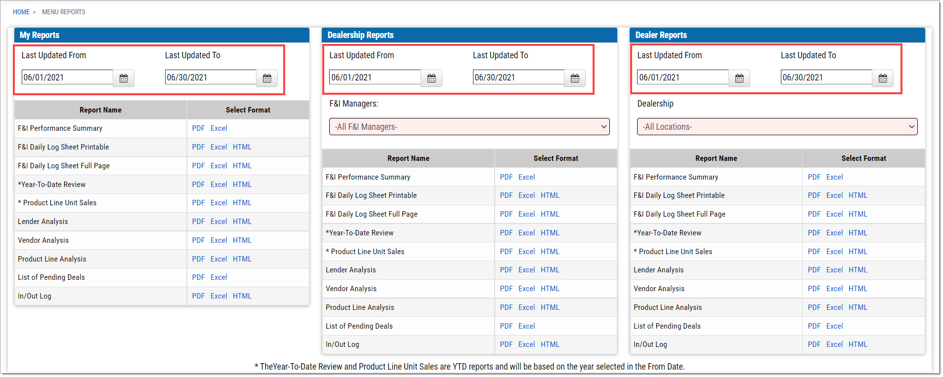This screenshot has height=377, width=943.
Task: View Dealer Reports Product Line Analysis in HTML
Action: pos(858,307)
